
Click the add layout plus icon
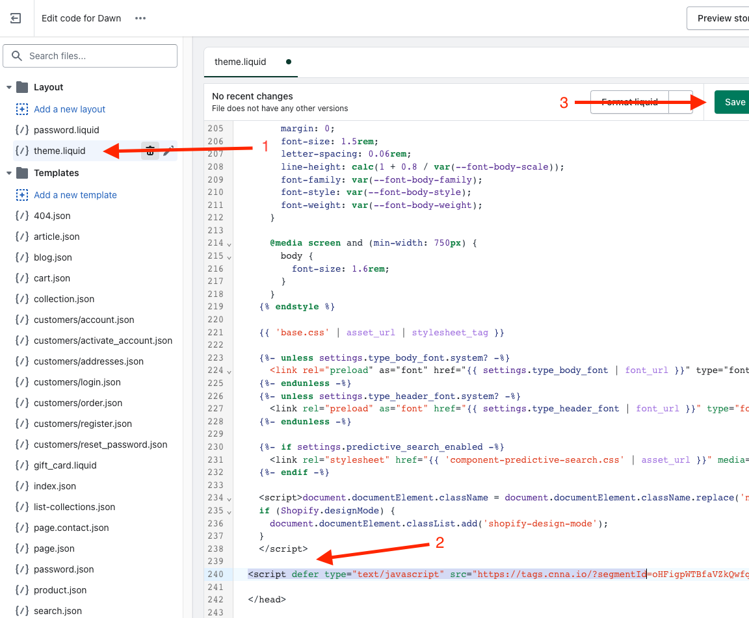(x=22, y=109)
